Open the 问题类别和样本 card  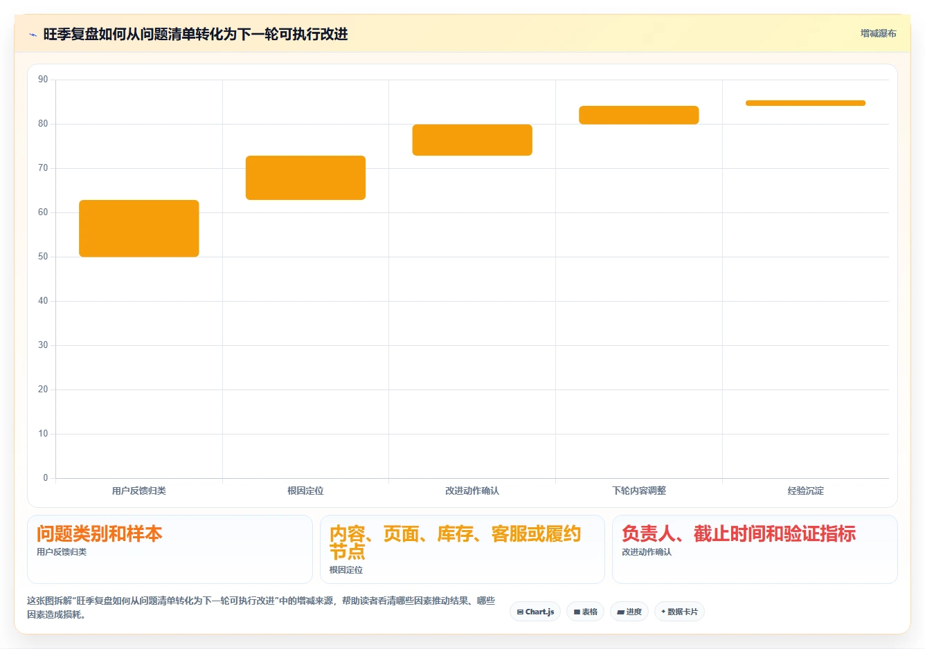pyautogui.click(x=170, y=549)
